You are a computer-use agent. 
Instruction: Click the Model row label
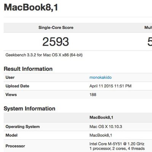coord(11,135)
